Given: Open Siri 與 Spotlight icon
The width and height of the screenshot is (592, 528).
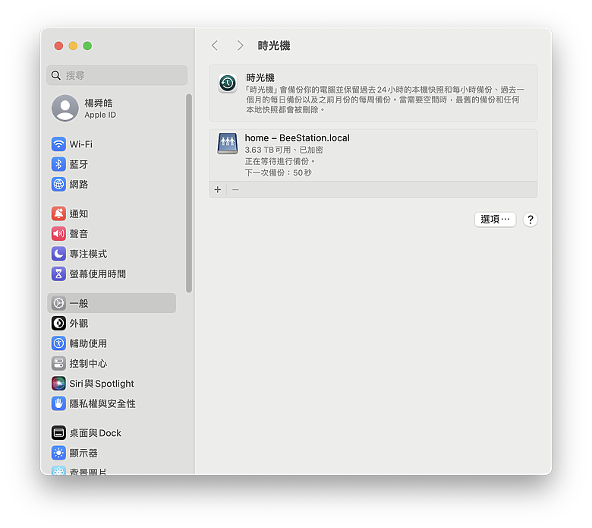Looking at the screenshot, I should tap(58, 383).
